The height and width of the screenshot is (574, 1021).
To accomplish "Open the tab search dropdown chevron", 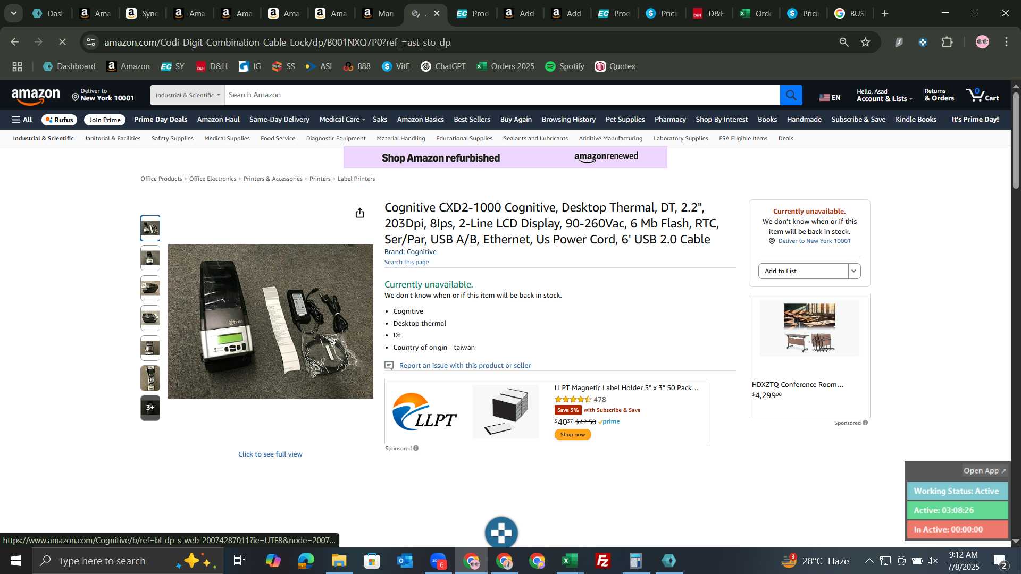I will [x=14, y=13].
